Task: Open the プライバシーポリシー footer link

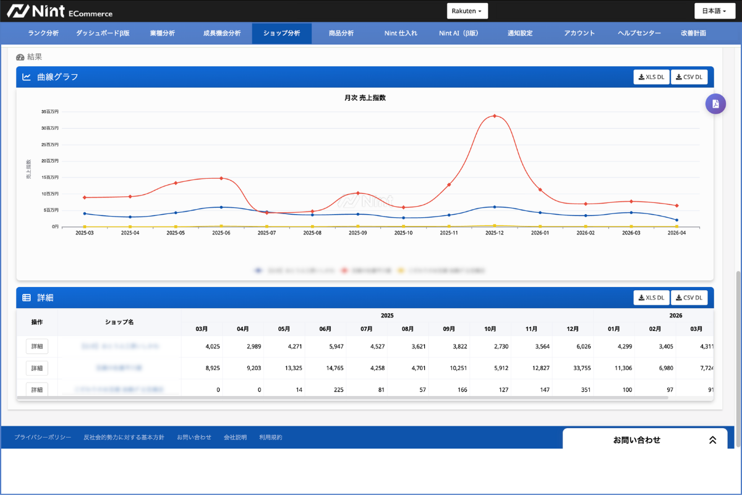Action: click(43, 437)
